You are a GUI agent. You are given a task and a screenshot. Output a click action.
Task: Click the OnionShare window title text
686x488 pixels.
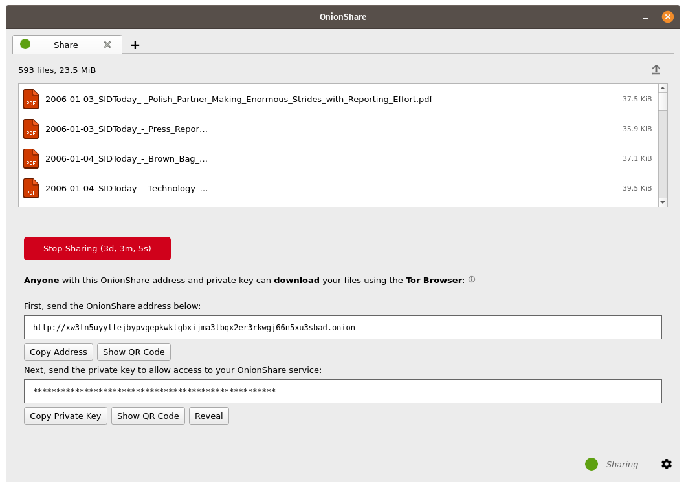click(343, 17)
